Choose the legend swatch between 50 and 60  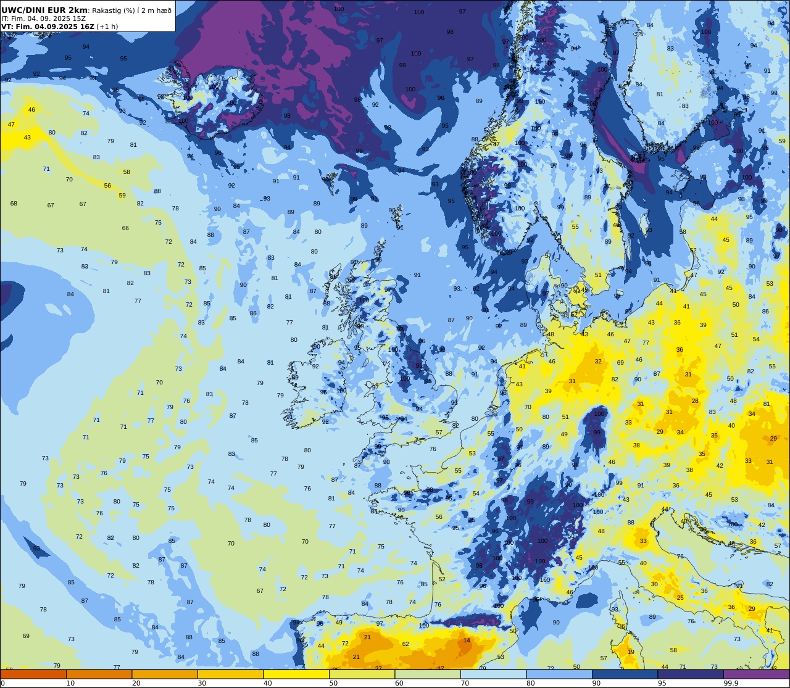[x=362, y=674]
